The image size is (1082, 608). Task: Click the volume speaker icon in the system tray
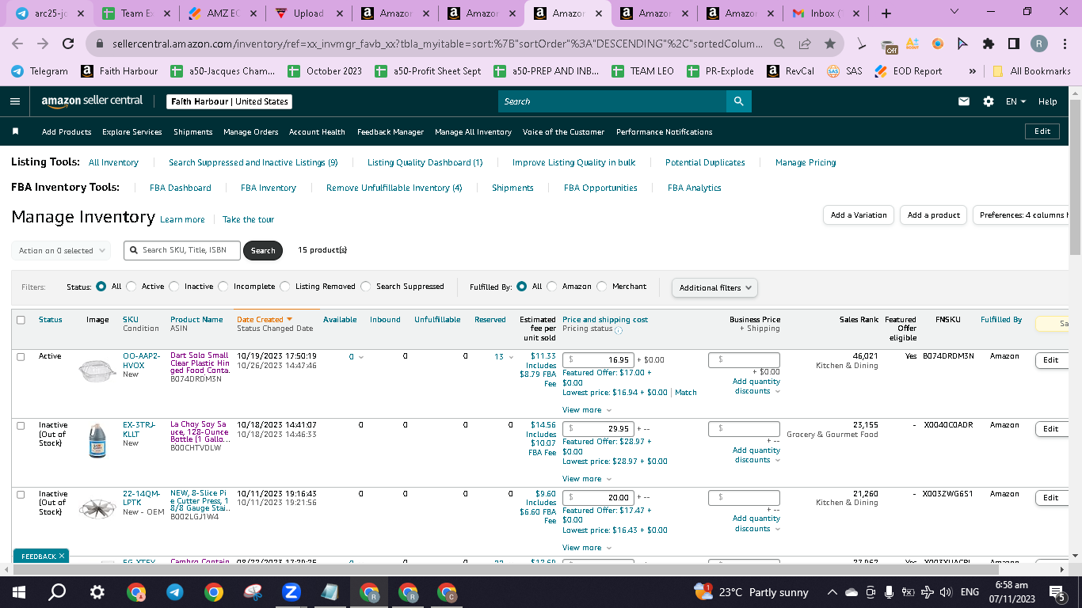click(x=945, y=592)
